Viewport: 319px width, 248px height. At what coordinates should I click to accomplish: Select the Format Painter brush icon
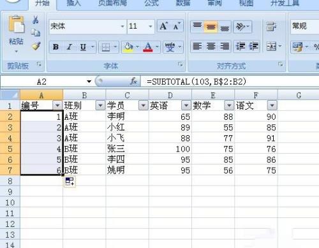(36, 46)
